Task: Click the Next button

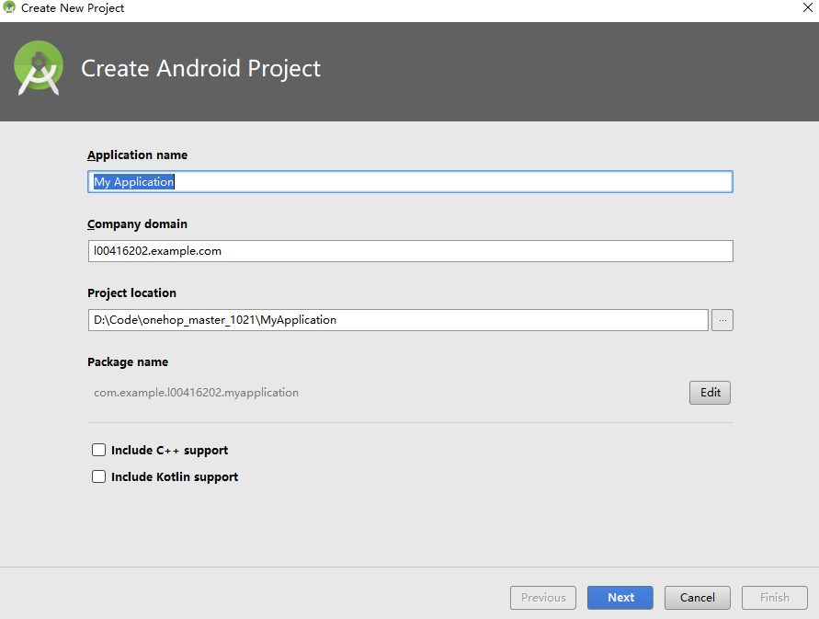Action: tap(620, 597)
